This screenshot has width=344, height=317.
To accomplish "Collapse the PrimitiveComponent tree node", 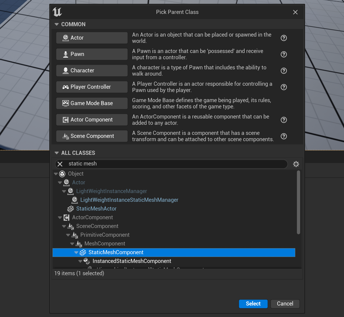I will pos(68,235).
